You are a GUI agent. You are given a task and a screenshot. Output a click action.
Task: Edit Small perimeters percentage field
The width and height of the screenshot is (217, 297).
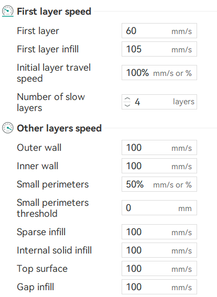click(159, 184)
